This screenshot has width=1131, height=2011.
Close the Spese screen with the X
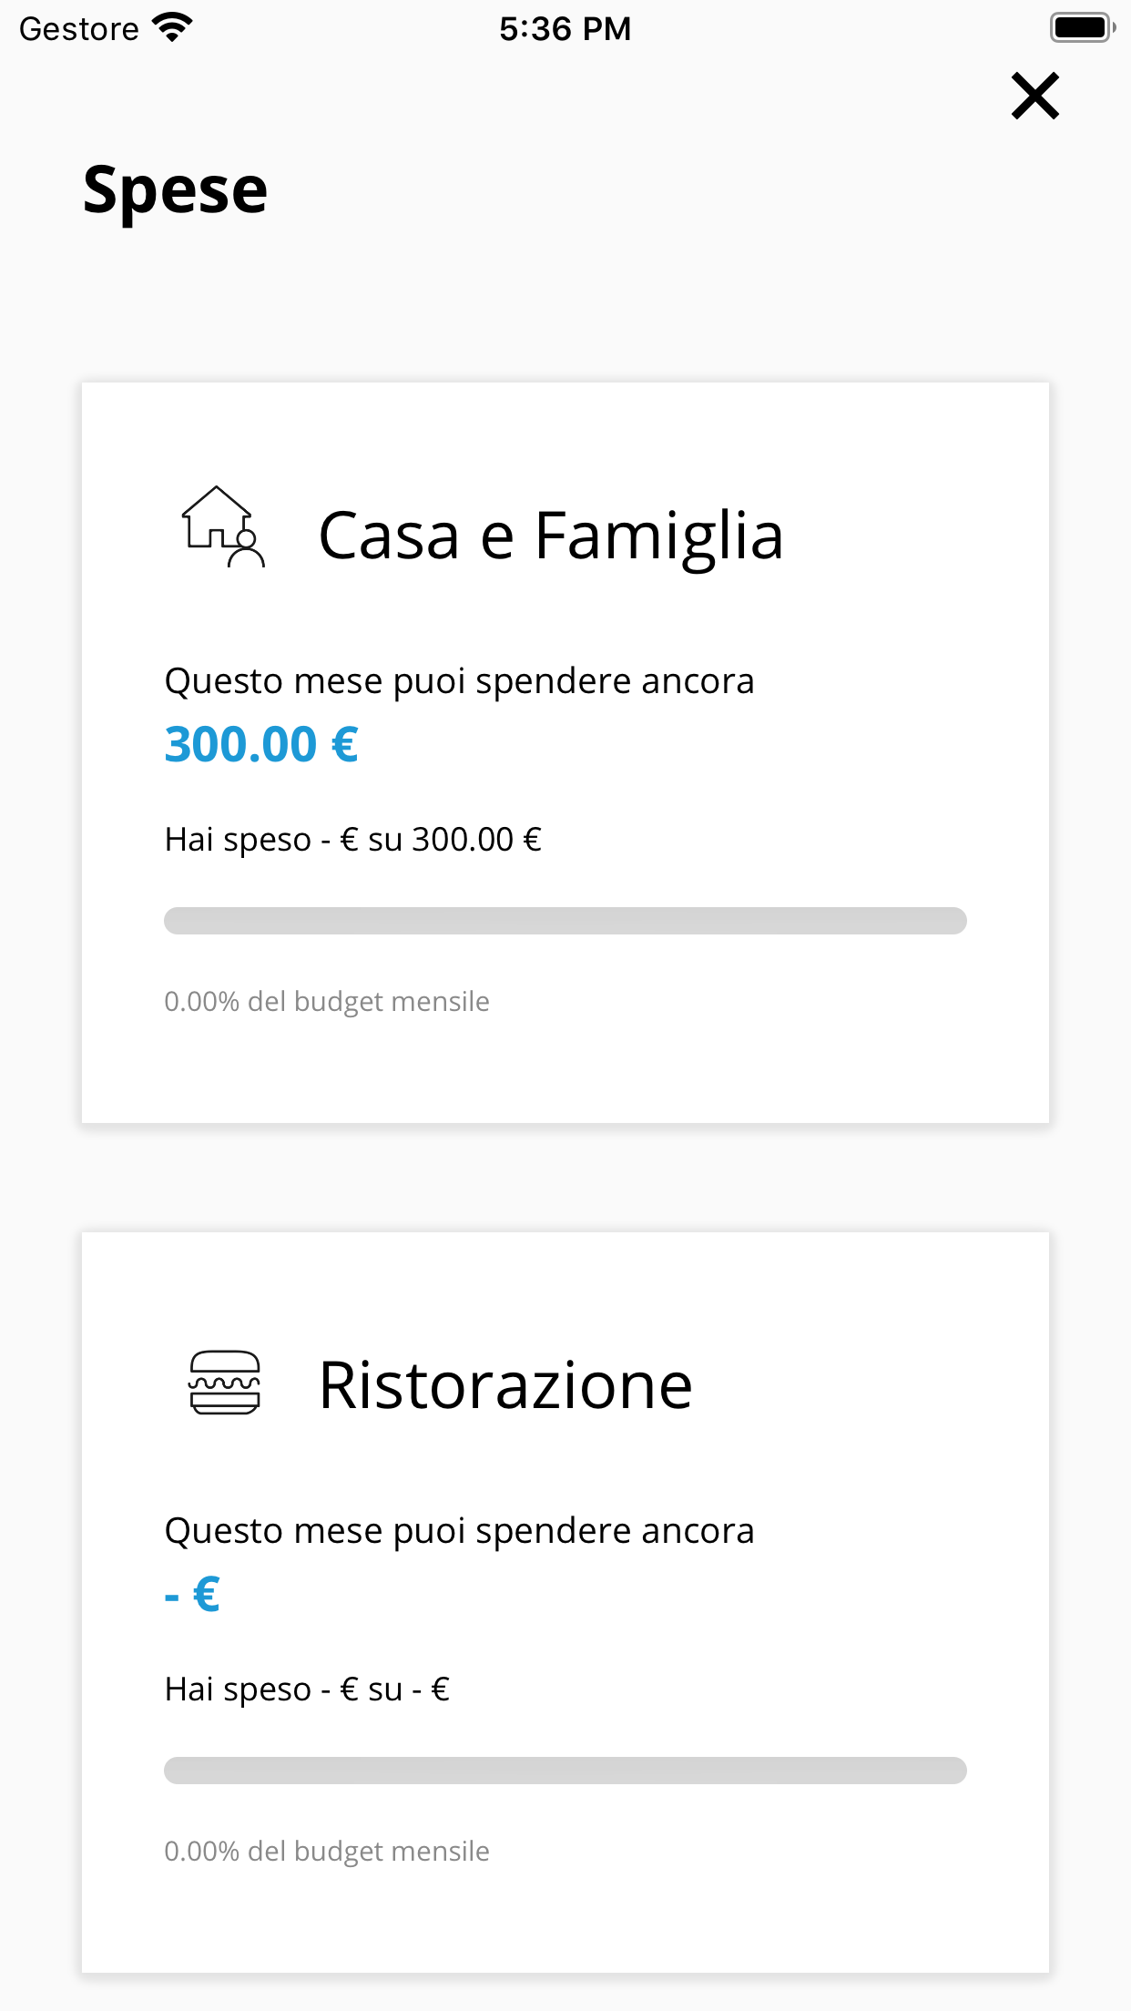click(1034, 97)
